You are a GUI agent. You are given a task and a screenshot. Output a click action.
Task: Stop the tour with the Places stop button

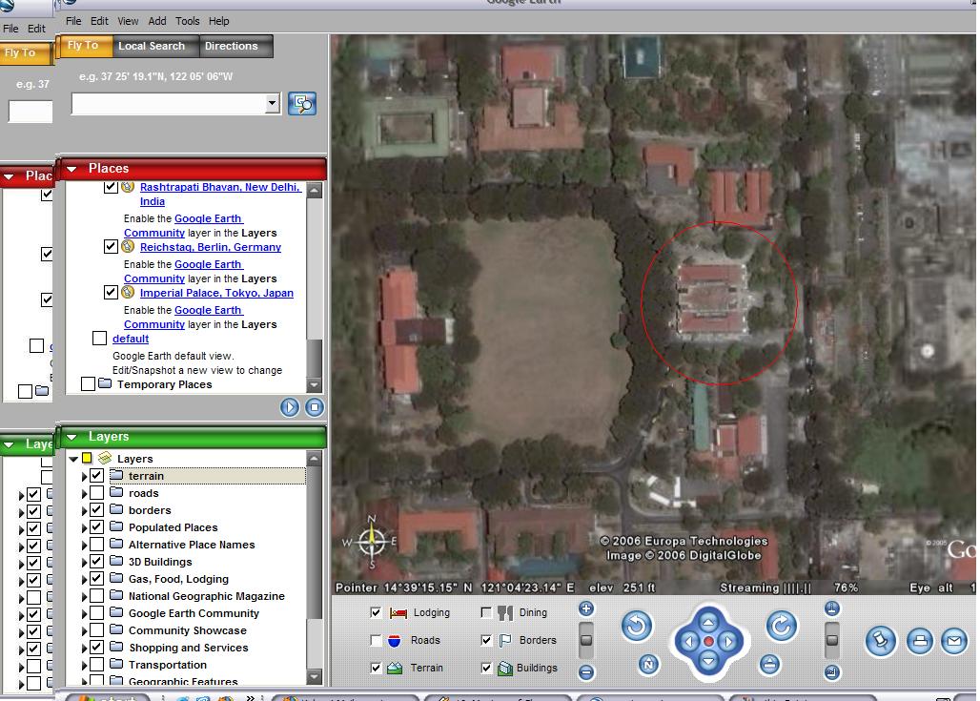pyautogui.click(x=315, y=407)
